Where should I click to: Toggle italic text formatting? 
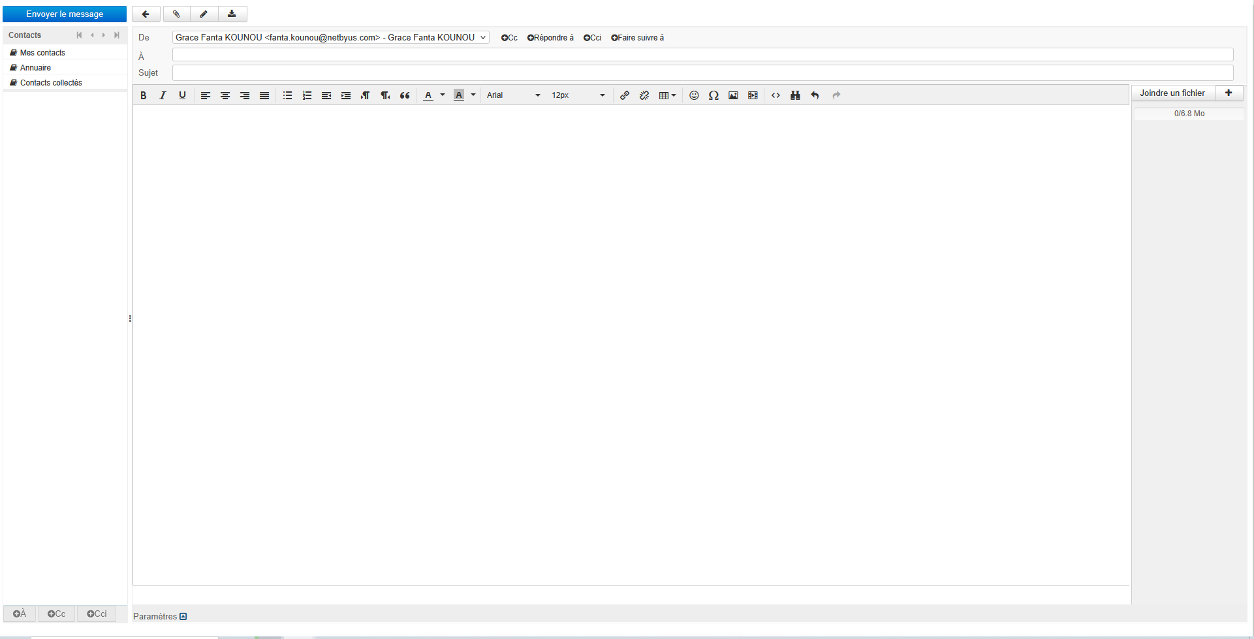163,95
